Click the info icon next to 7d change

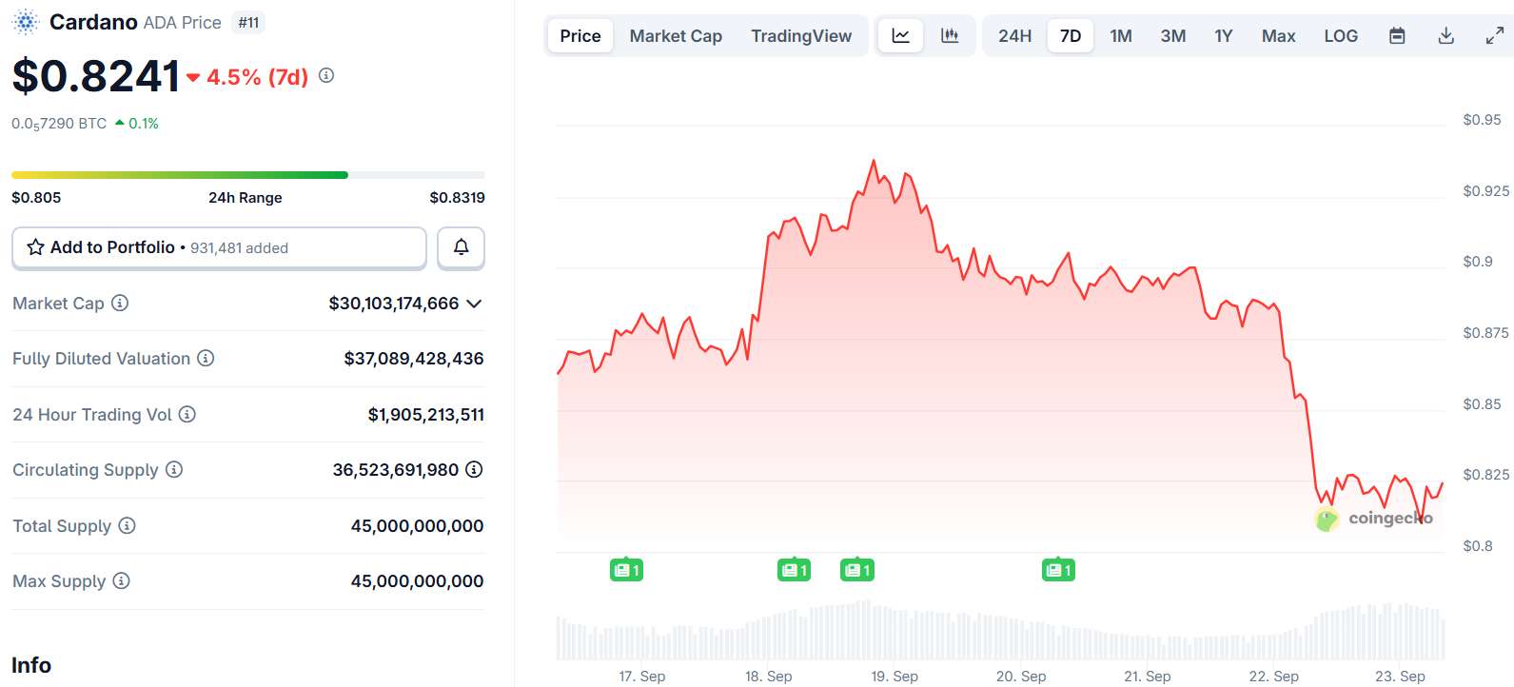point(326,75)
